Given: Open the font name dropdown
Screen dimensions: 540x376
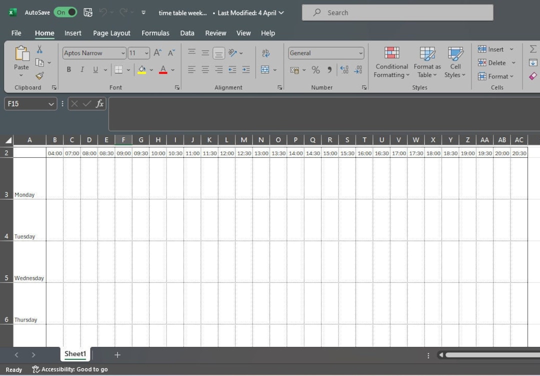Looking at the screenshot, I should pyautogui.click(x=123, y=53).
